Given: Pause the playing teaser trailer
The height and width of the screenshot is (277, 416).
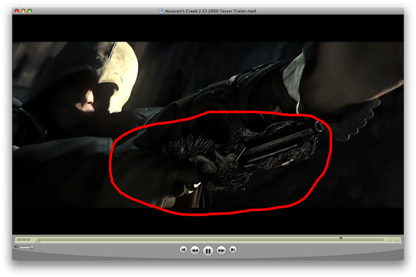Looking at the screenshot, I should (208, 251).
